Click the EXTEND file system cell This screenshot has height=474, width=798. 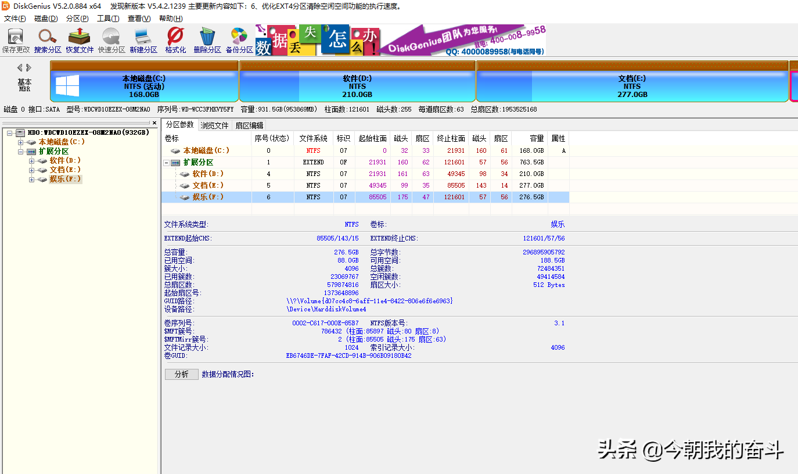coord(314,162)
